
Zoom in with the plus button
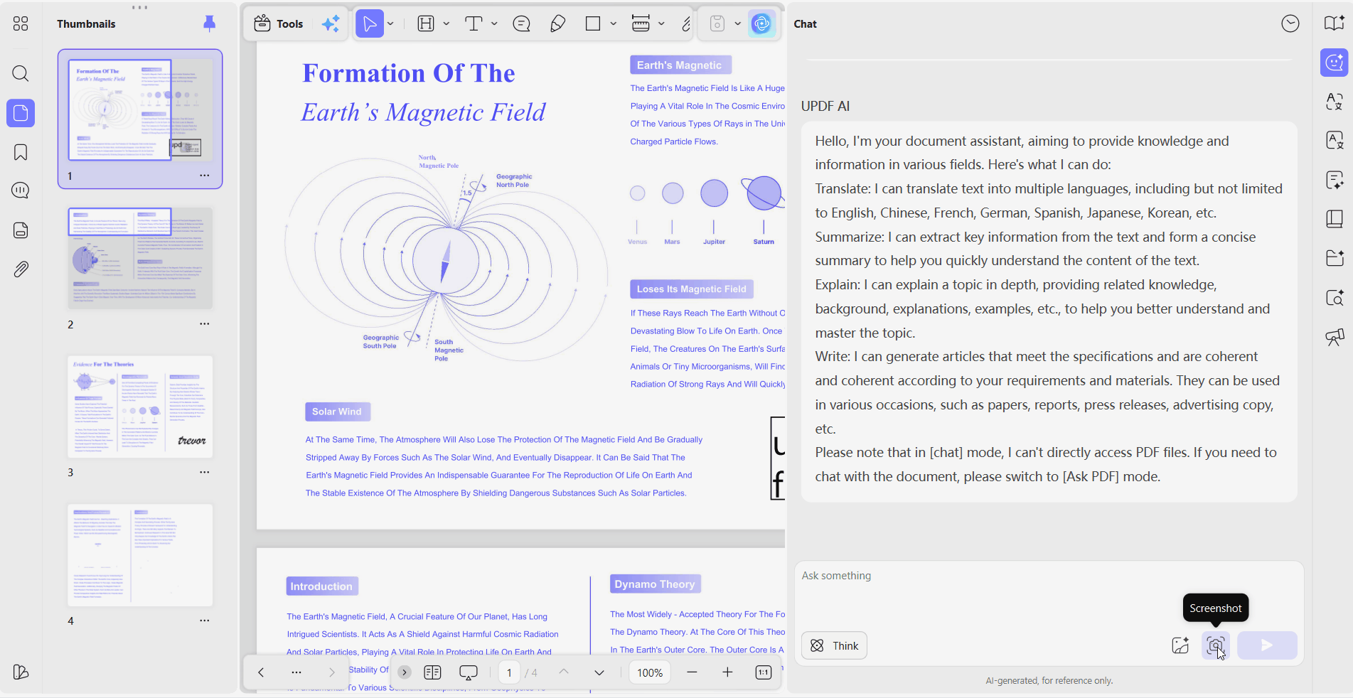pos(727,672)
